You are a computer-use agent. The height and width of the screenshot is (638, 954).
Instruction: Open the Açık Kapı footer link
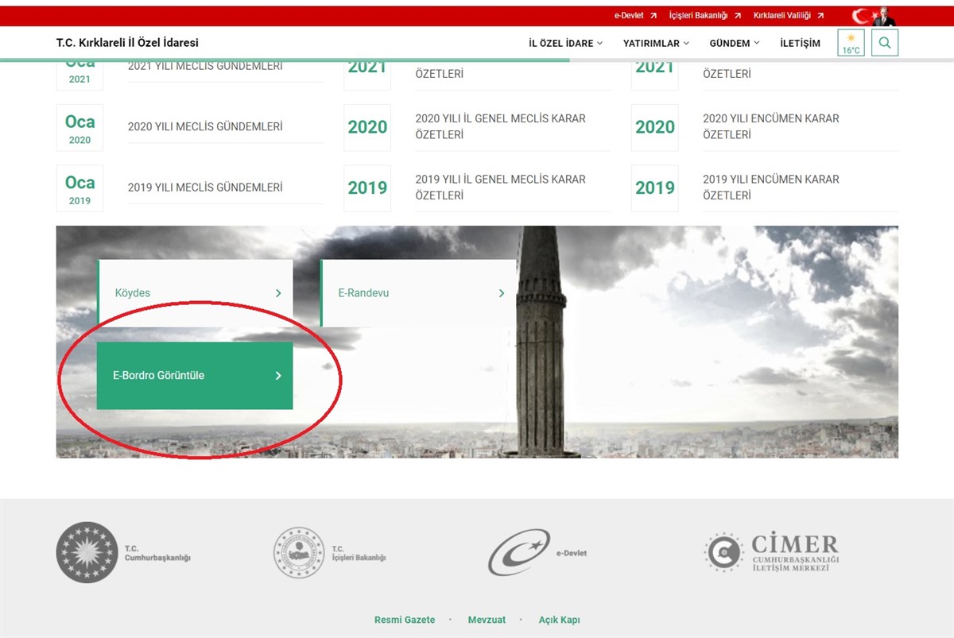tap(560, 620)
